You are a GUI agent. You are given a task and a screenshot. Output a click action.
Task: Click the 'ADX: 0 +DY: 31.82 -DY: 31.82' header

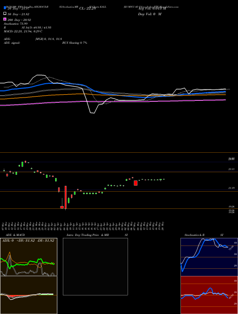pos(28,241)
